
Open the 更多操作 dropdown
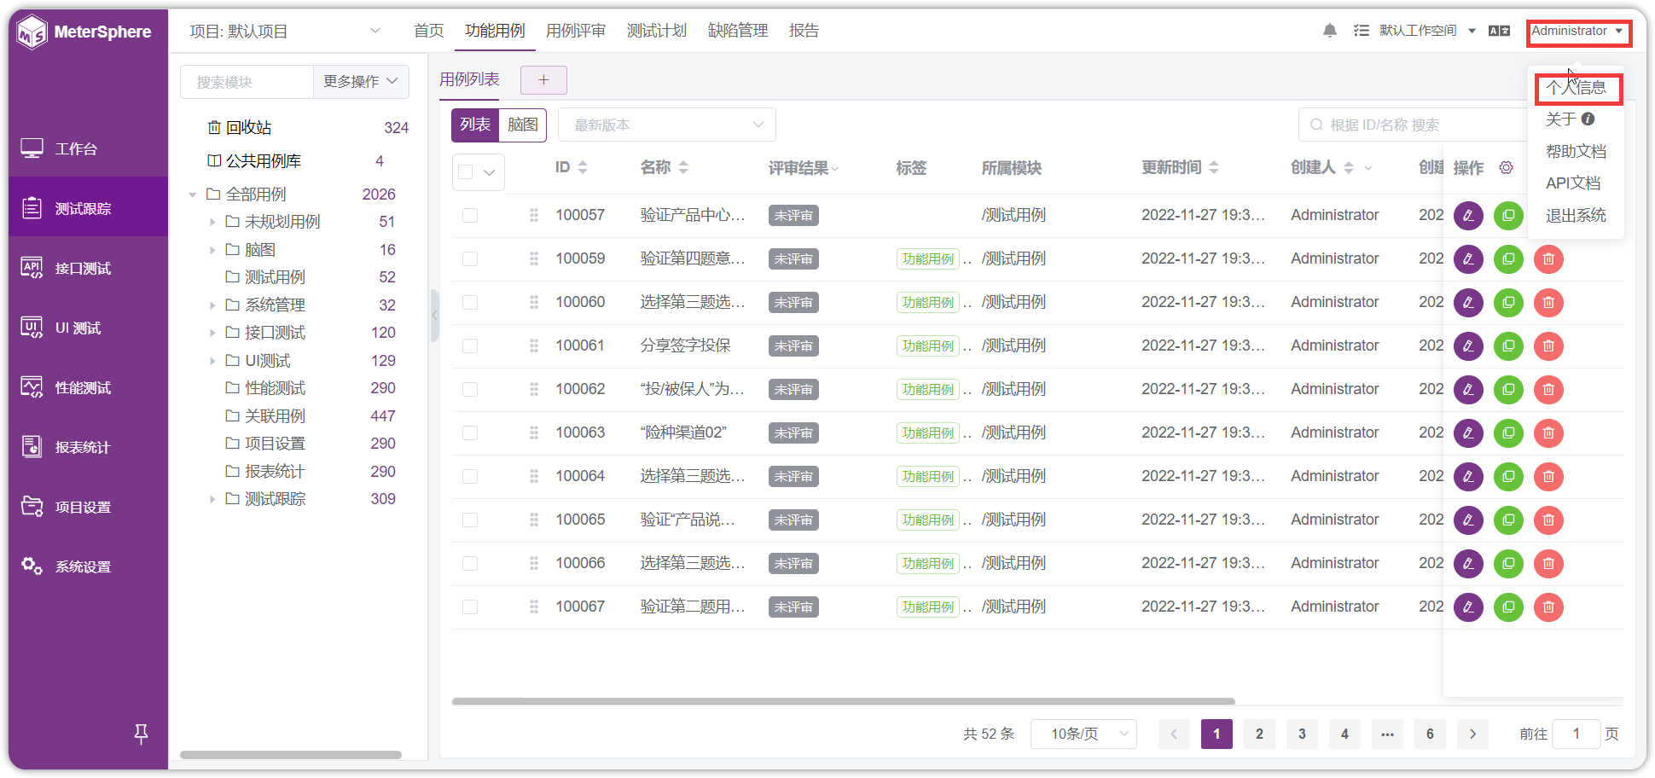pos(361,82)
